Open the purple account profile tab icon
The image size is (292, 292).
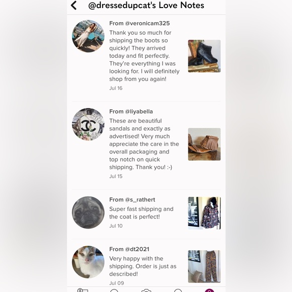point(209,290)
